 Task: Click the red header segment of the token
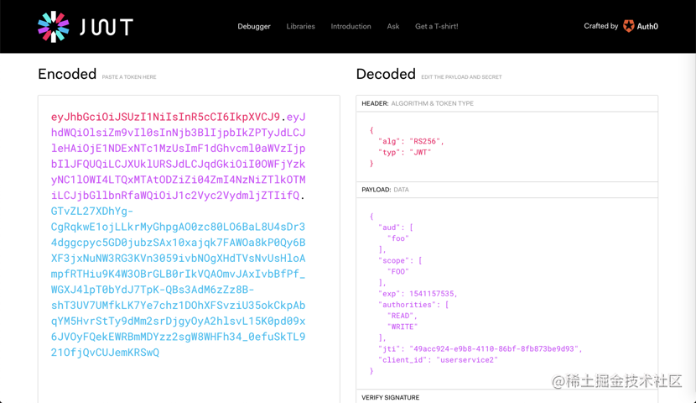click(165, 117)
